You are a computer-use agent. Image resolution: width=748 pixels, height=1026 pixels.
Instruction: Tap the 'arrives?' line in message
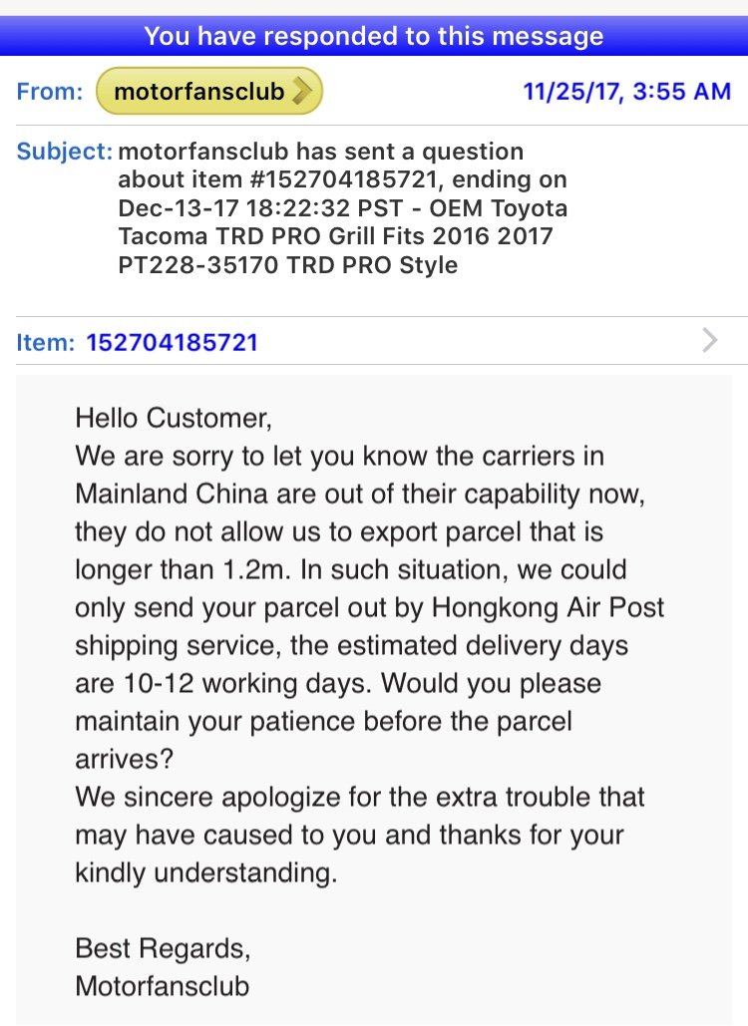[x=125, y=759]
